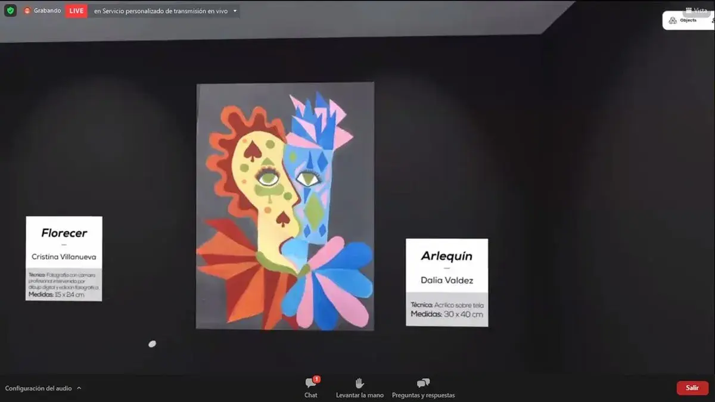Click the Grabando recording label
The width and height of the screenshot is (715, 402).
47,11
